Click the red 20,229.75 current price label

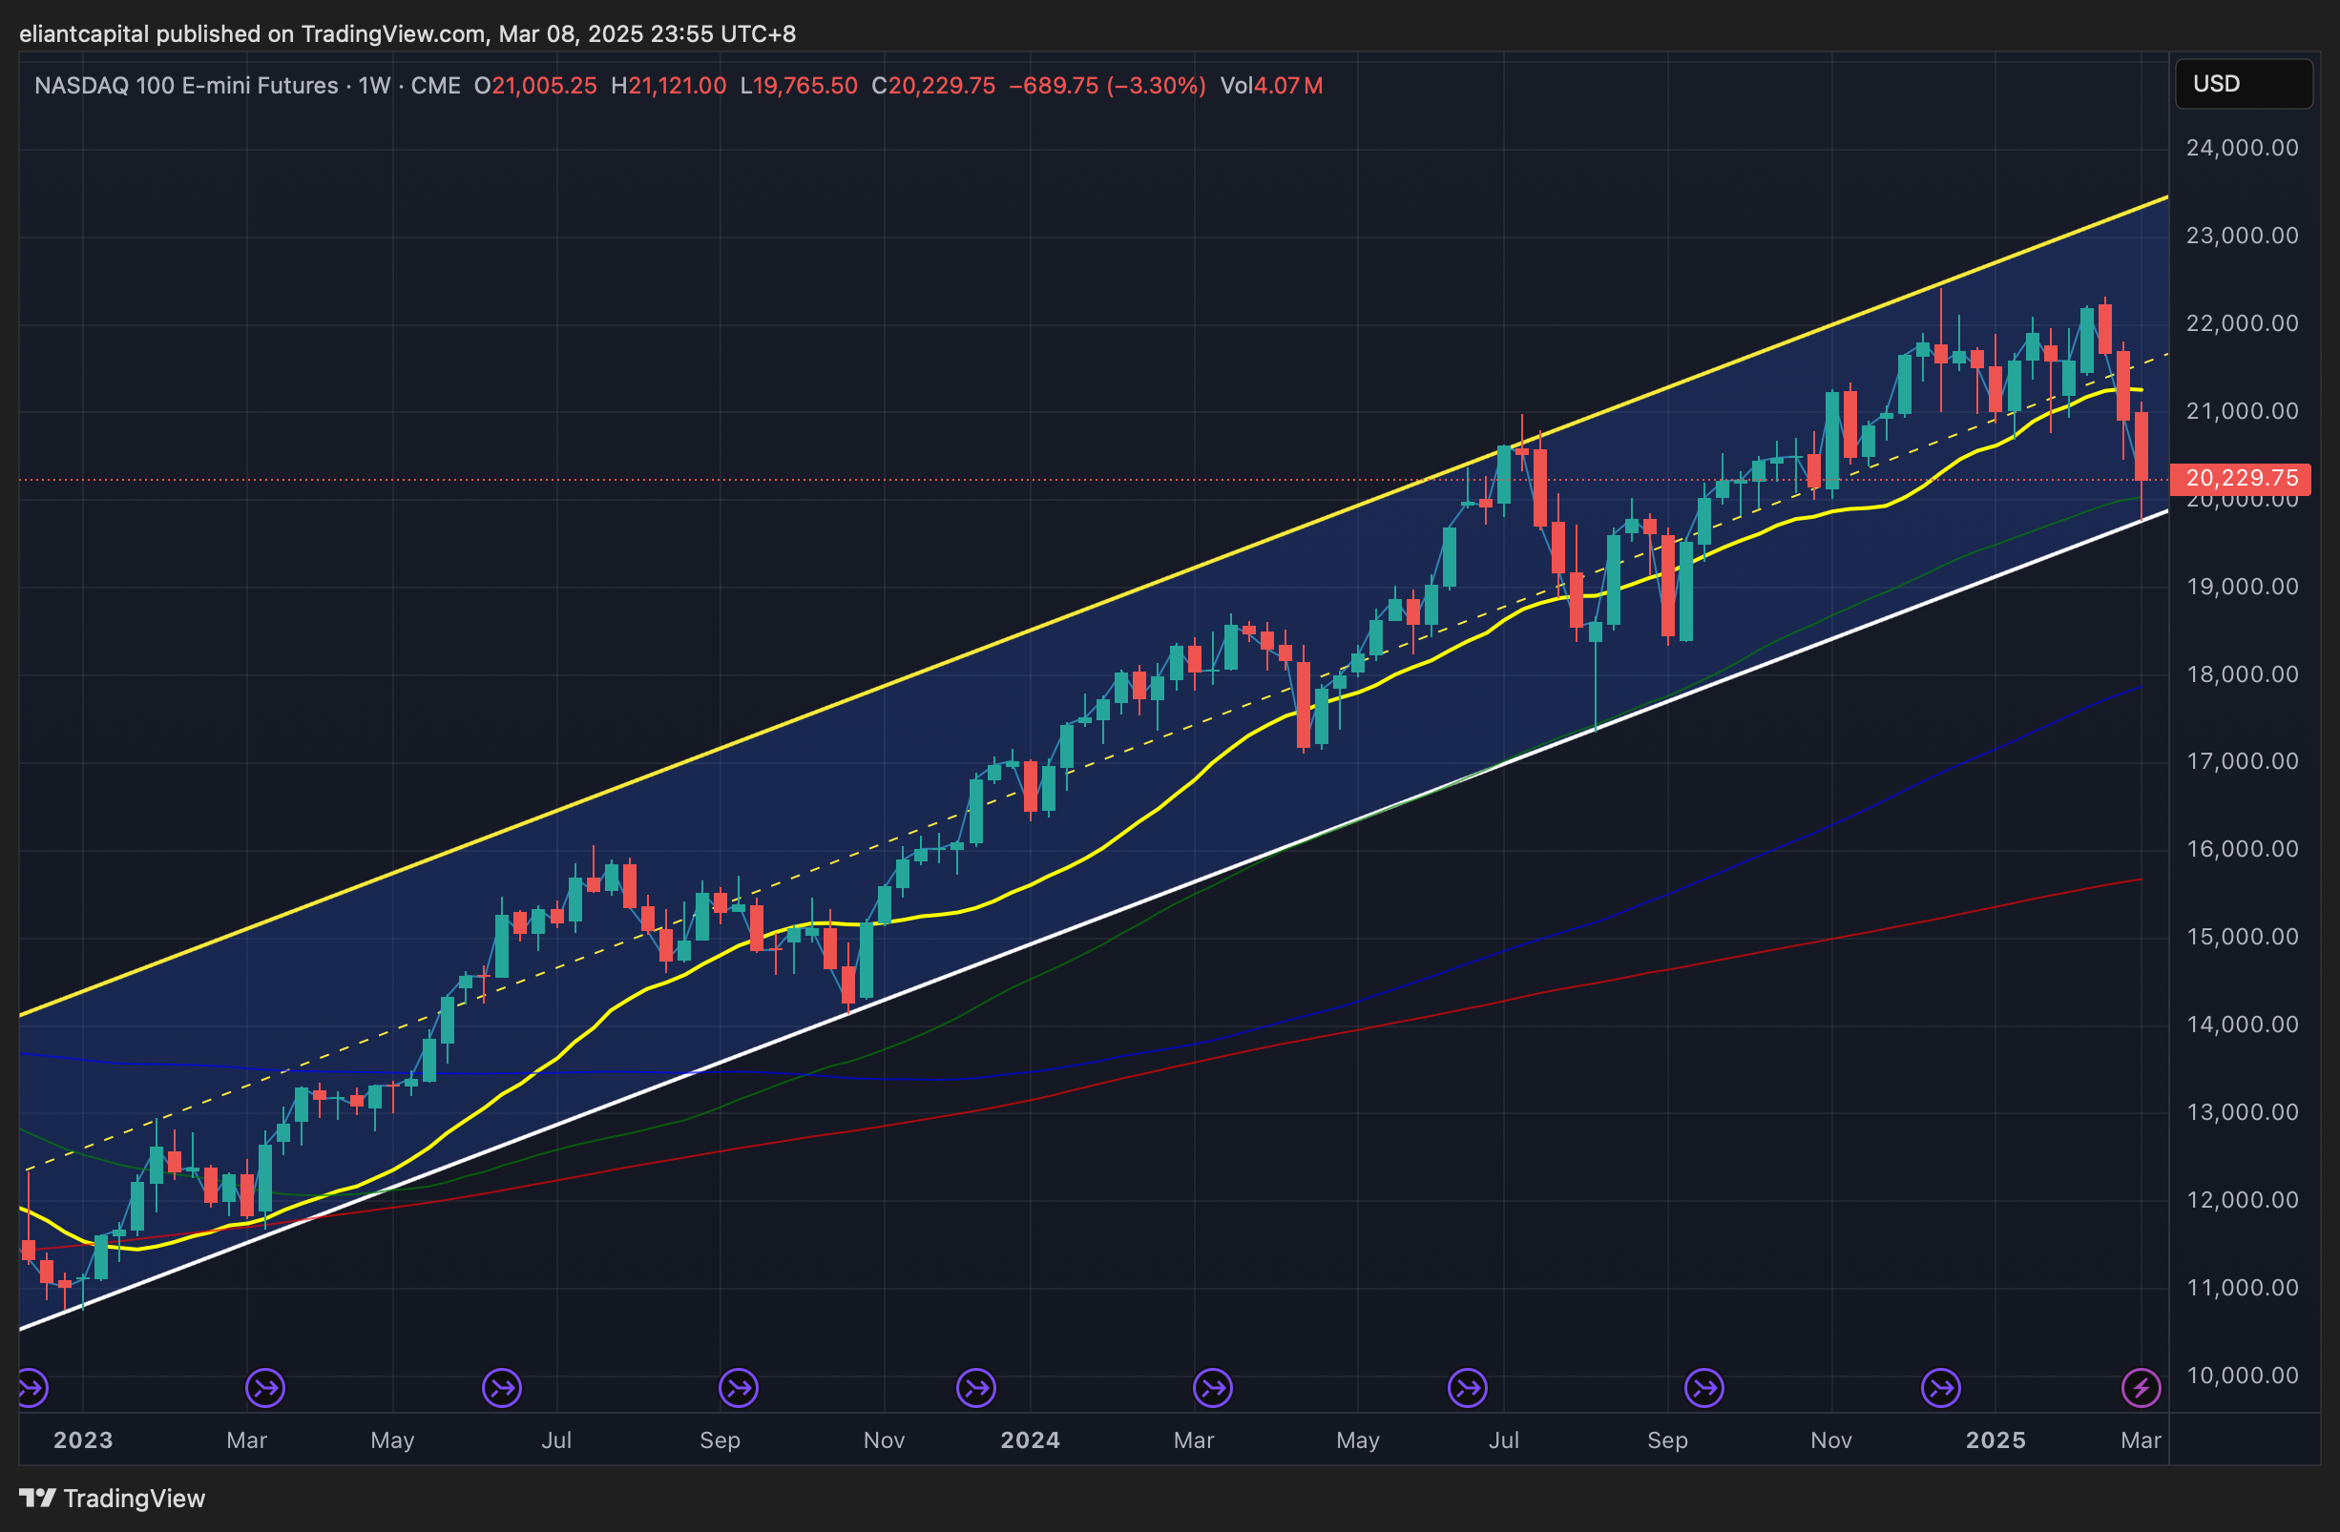(2241, 479)
